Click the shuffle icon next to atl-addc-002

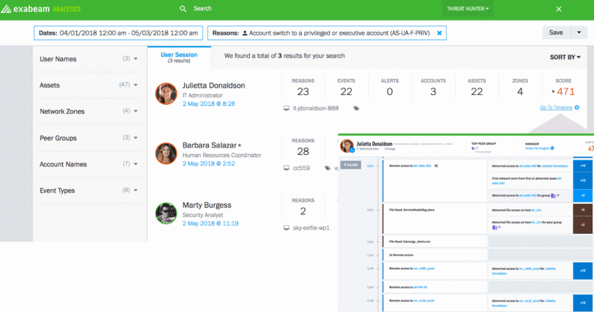(436, 166)
